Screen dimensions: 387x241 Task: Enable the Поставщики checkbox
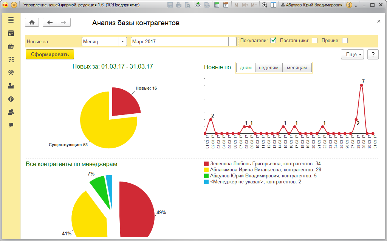314,41
